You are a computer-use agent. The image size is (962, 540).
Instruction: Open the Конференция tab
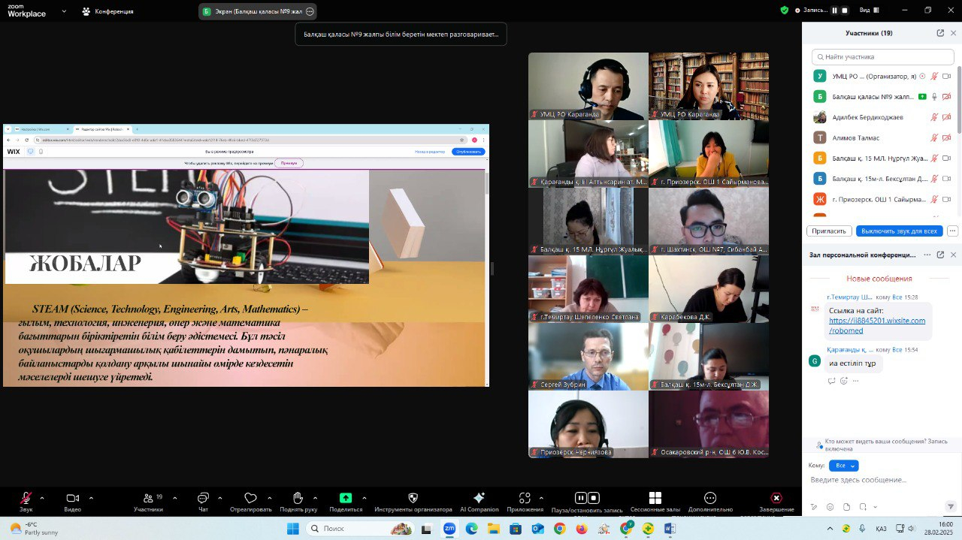pyautogui.click(x=108, y=11)
